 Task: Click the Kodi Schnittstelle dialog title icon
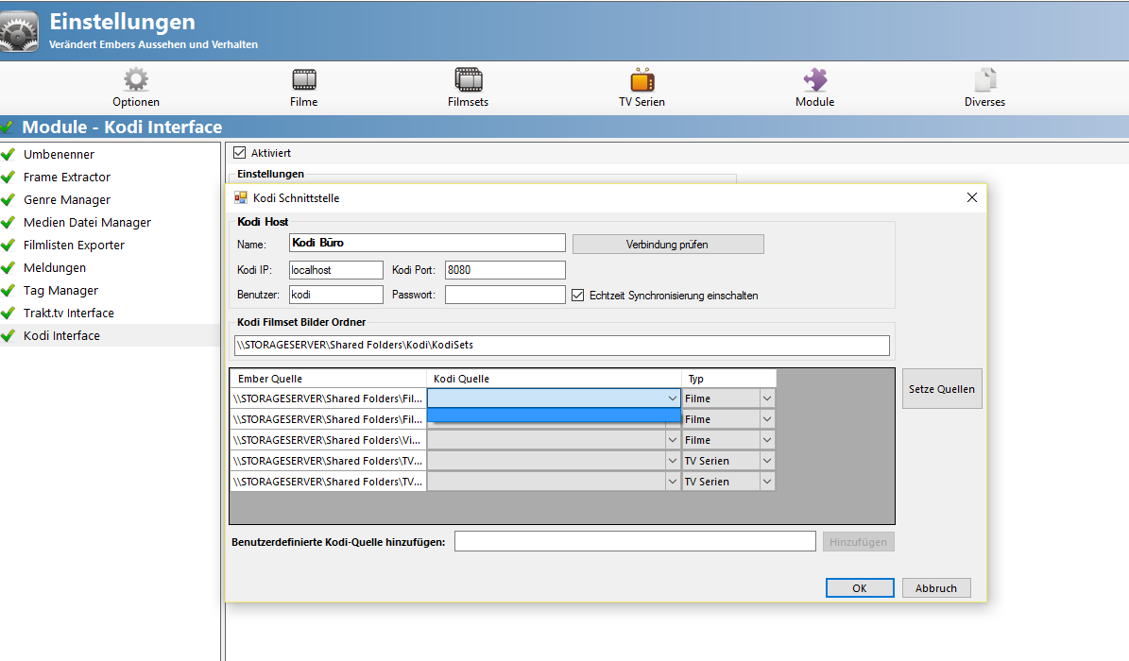click(241, 197)
